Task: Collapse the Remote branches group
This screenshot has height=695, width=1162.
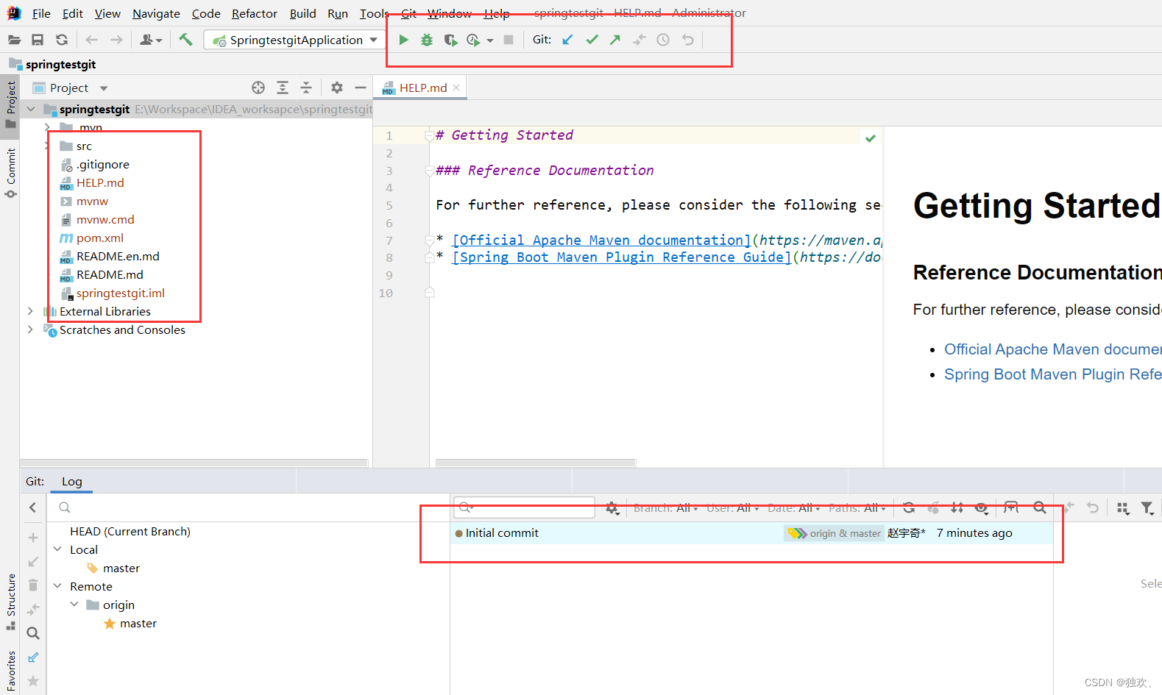Action: (x=57, y=586)
